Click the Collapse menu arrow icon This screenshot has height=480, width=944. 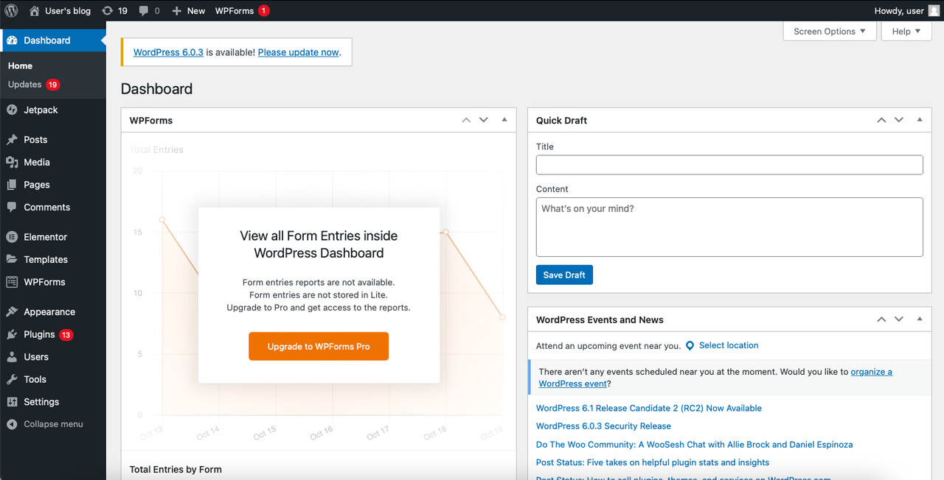click(x=12, y=424)
